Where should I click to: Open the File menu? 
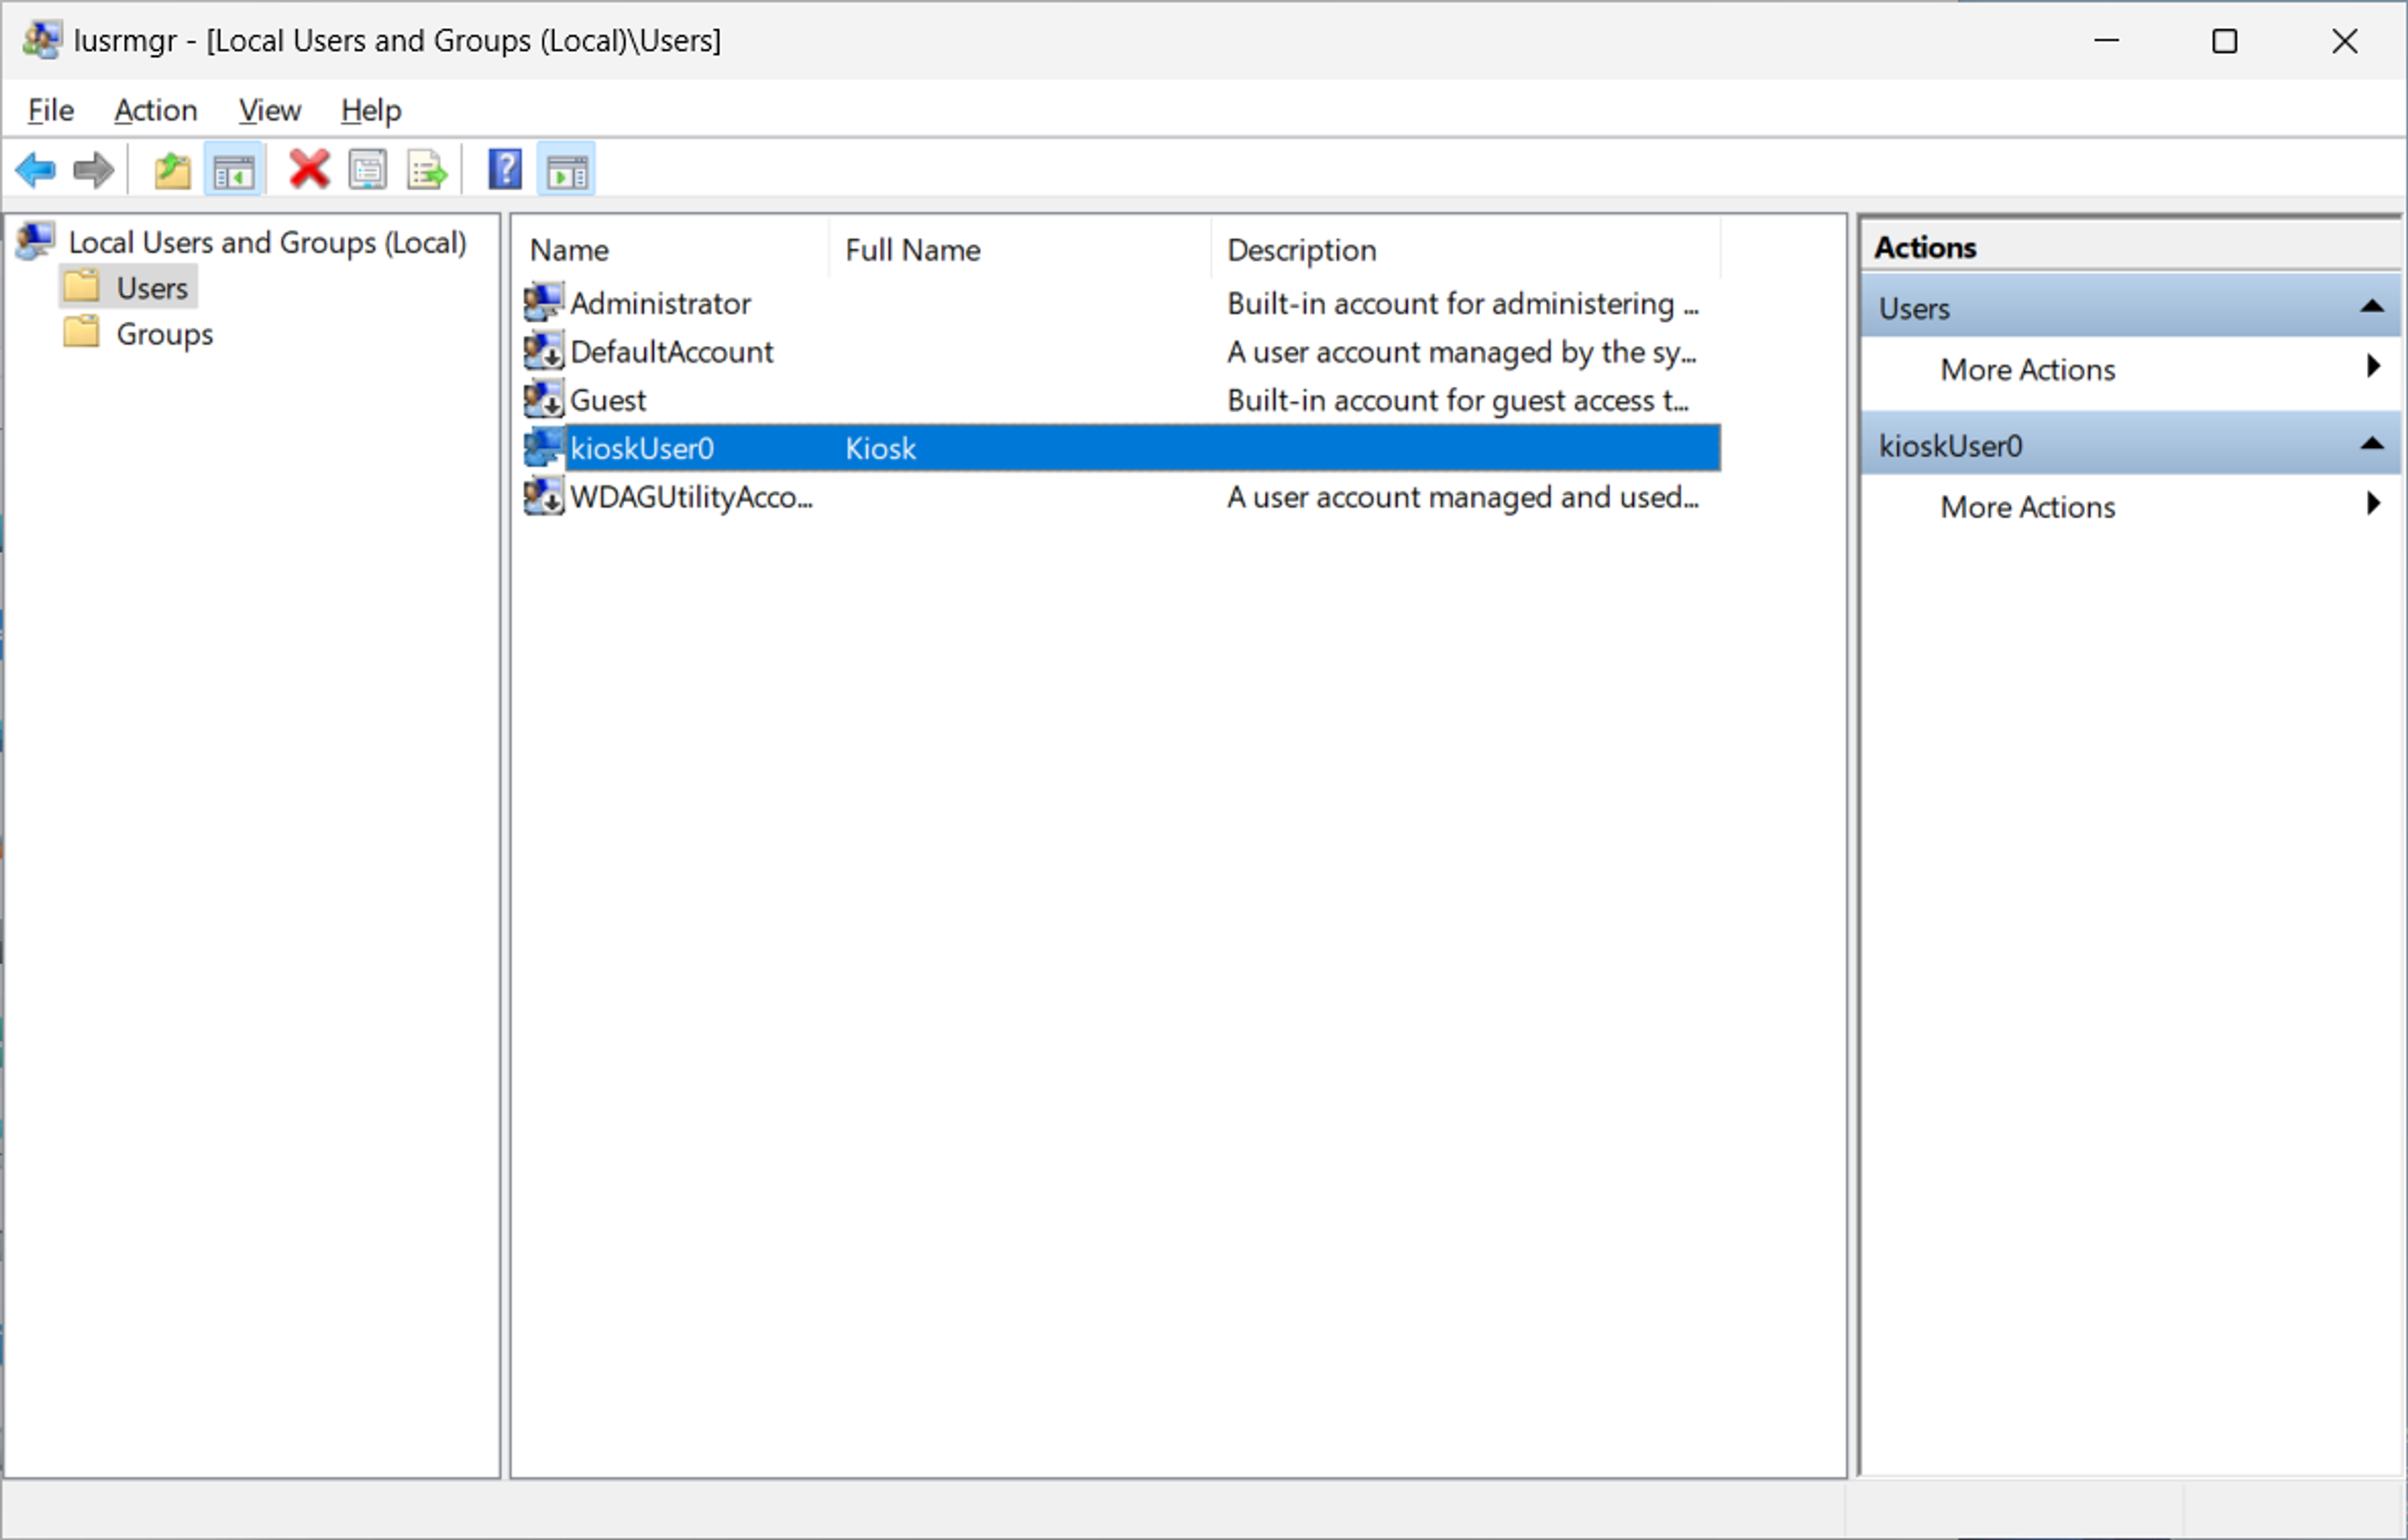click(50, 110)
